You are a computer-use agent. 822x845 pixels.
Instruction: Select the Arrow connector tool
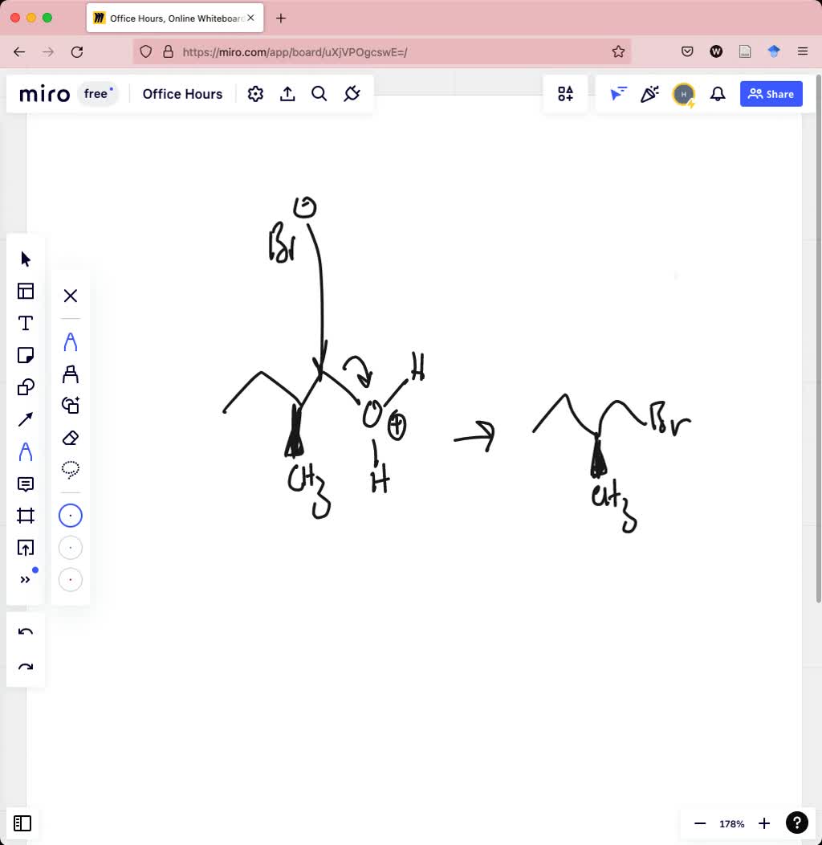(26, 419)
